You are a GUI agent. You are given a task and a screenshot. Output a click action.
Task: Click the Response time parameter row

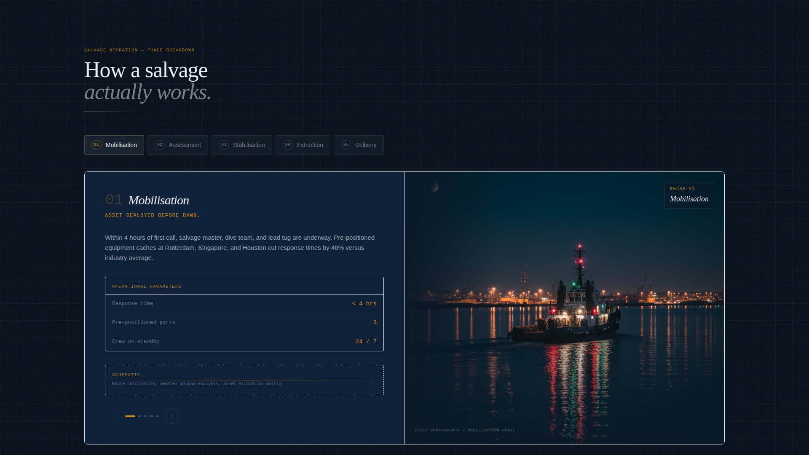tap(244, 303)
